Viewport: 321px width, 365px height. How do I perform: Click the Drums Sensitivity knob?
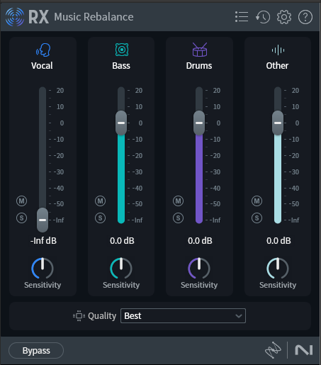pyautogui.click(x=199, y=269)
